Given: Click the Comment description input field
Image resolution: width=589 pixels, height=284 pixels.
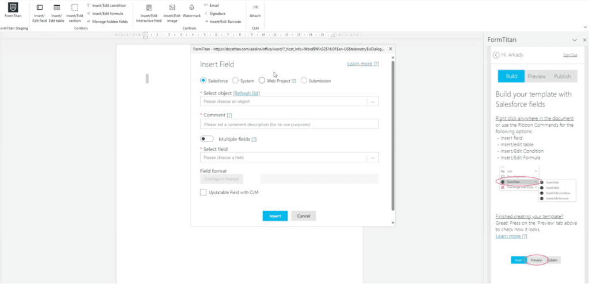Looking at the screenshot, I should click(x=289, y=124).
